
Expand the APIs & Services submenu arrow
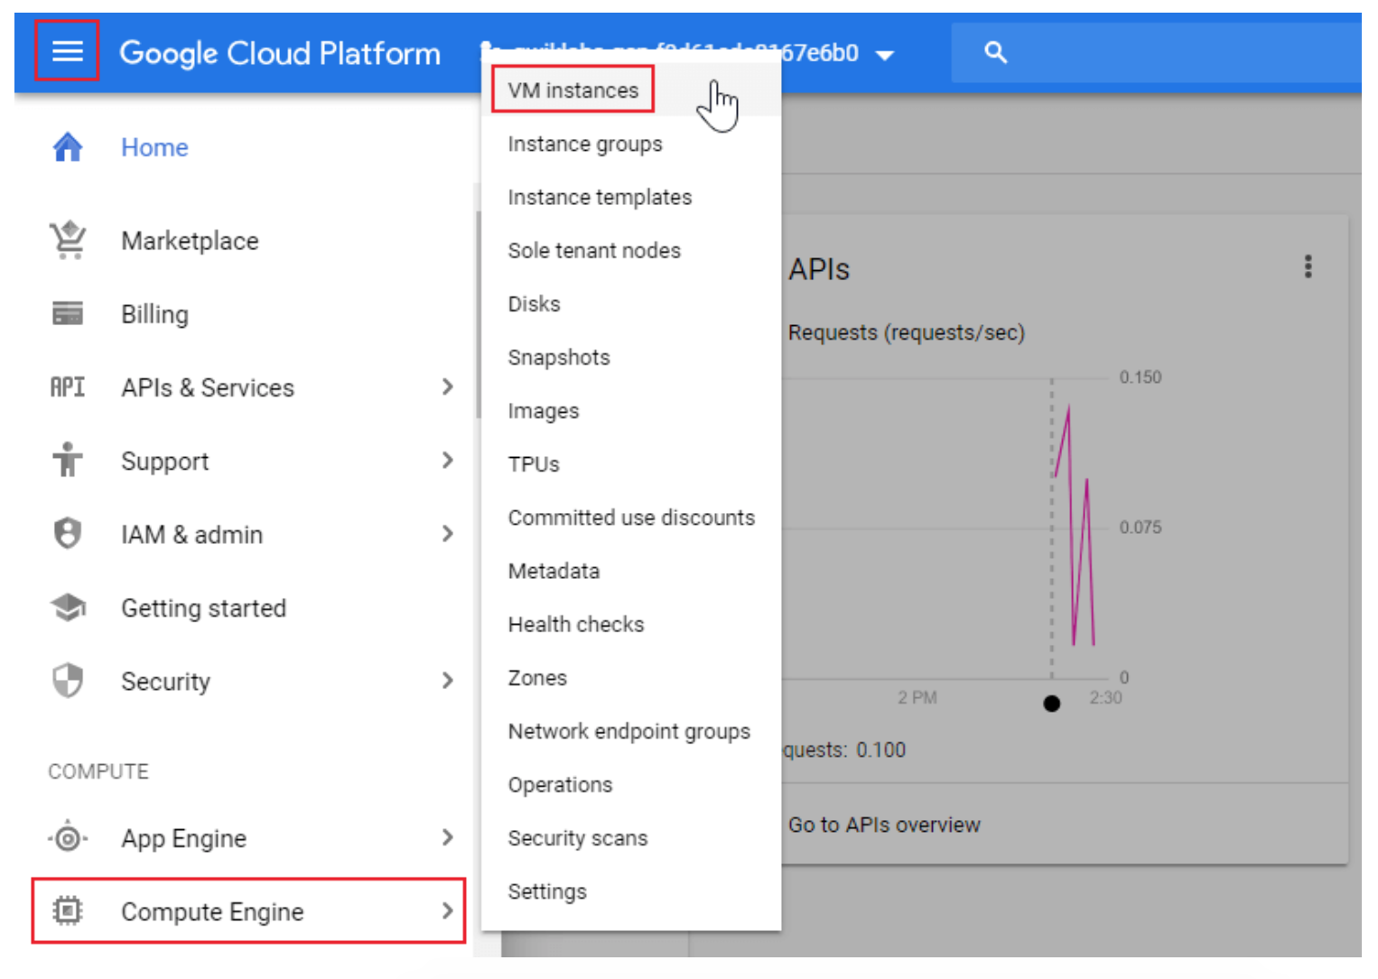pyautogui.click(x=448, y=387)
